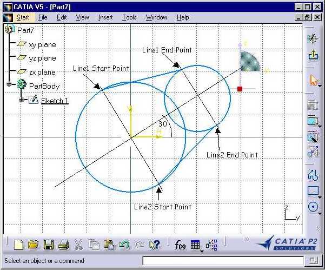
Task: Click the 30 degree angle dimension
Action: (x=162, y=124)
